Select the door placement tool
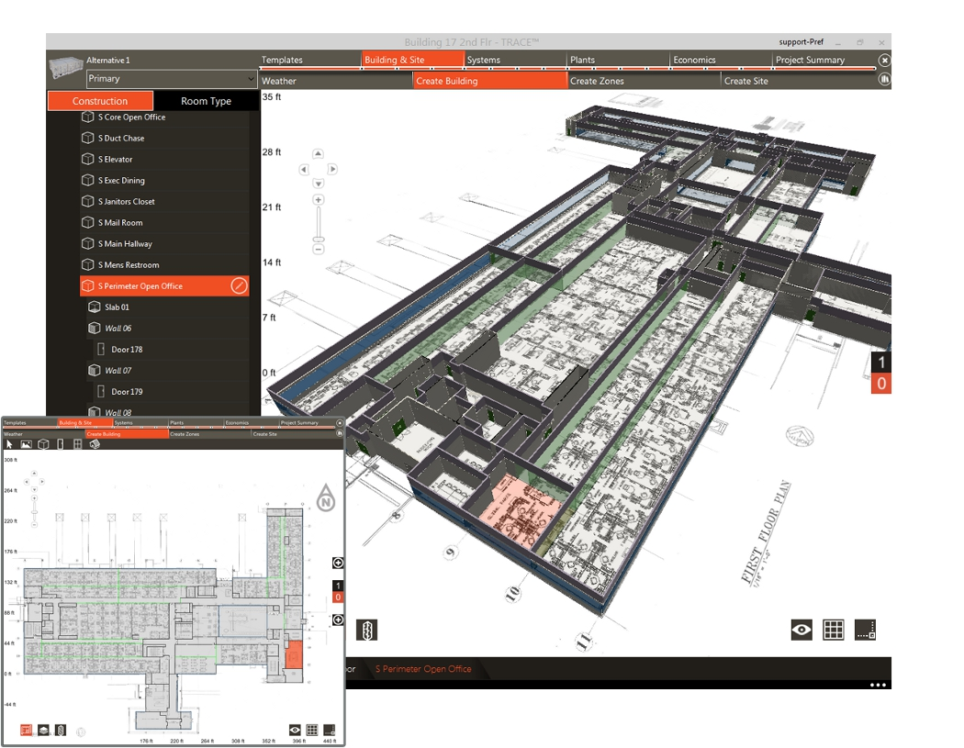The width and height of the screenshot is (964, 748). [61, 444]
